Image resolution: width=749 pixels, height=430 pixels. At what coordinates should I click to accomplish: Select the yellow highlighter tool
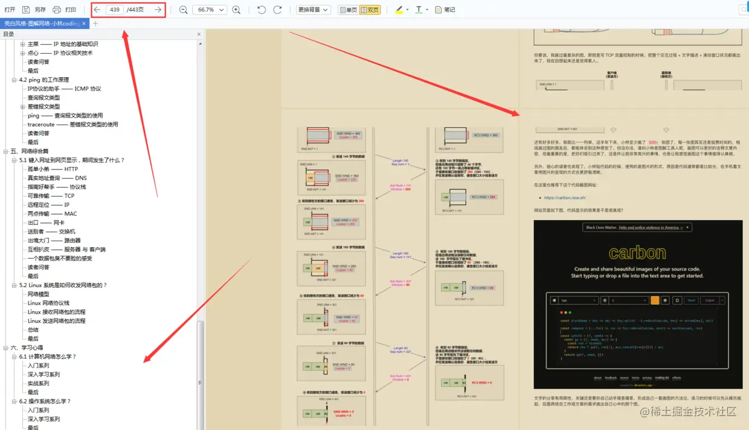(399, 10)
